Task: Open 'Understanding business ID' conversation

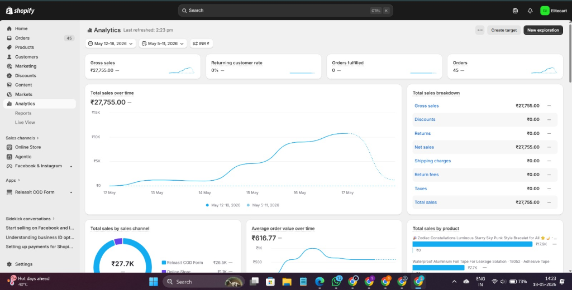Action: [x=40, y=238]
